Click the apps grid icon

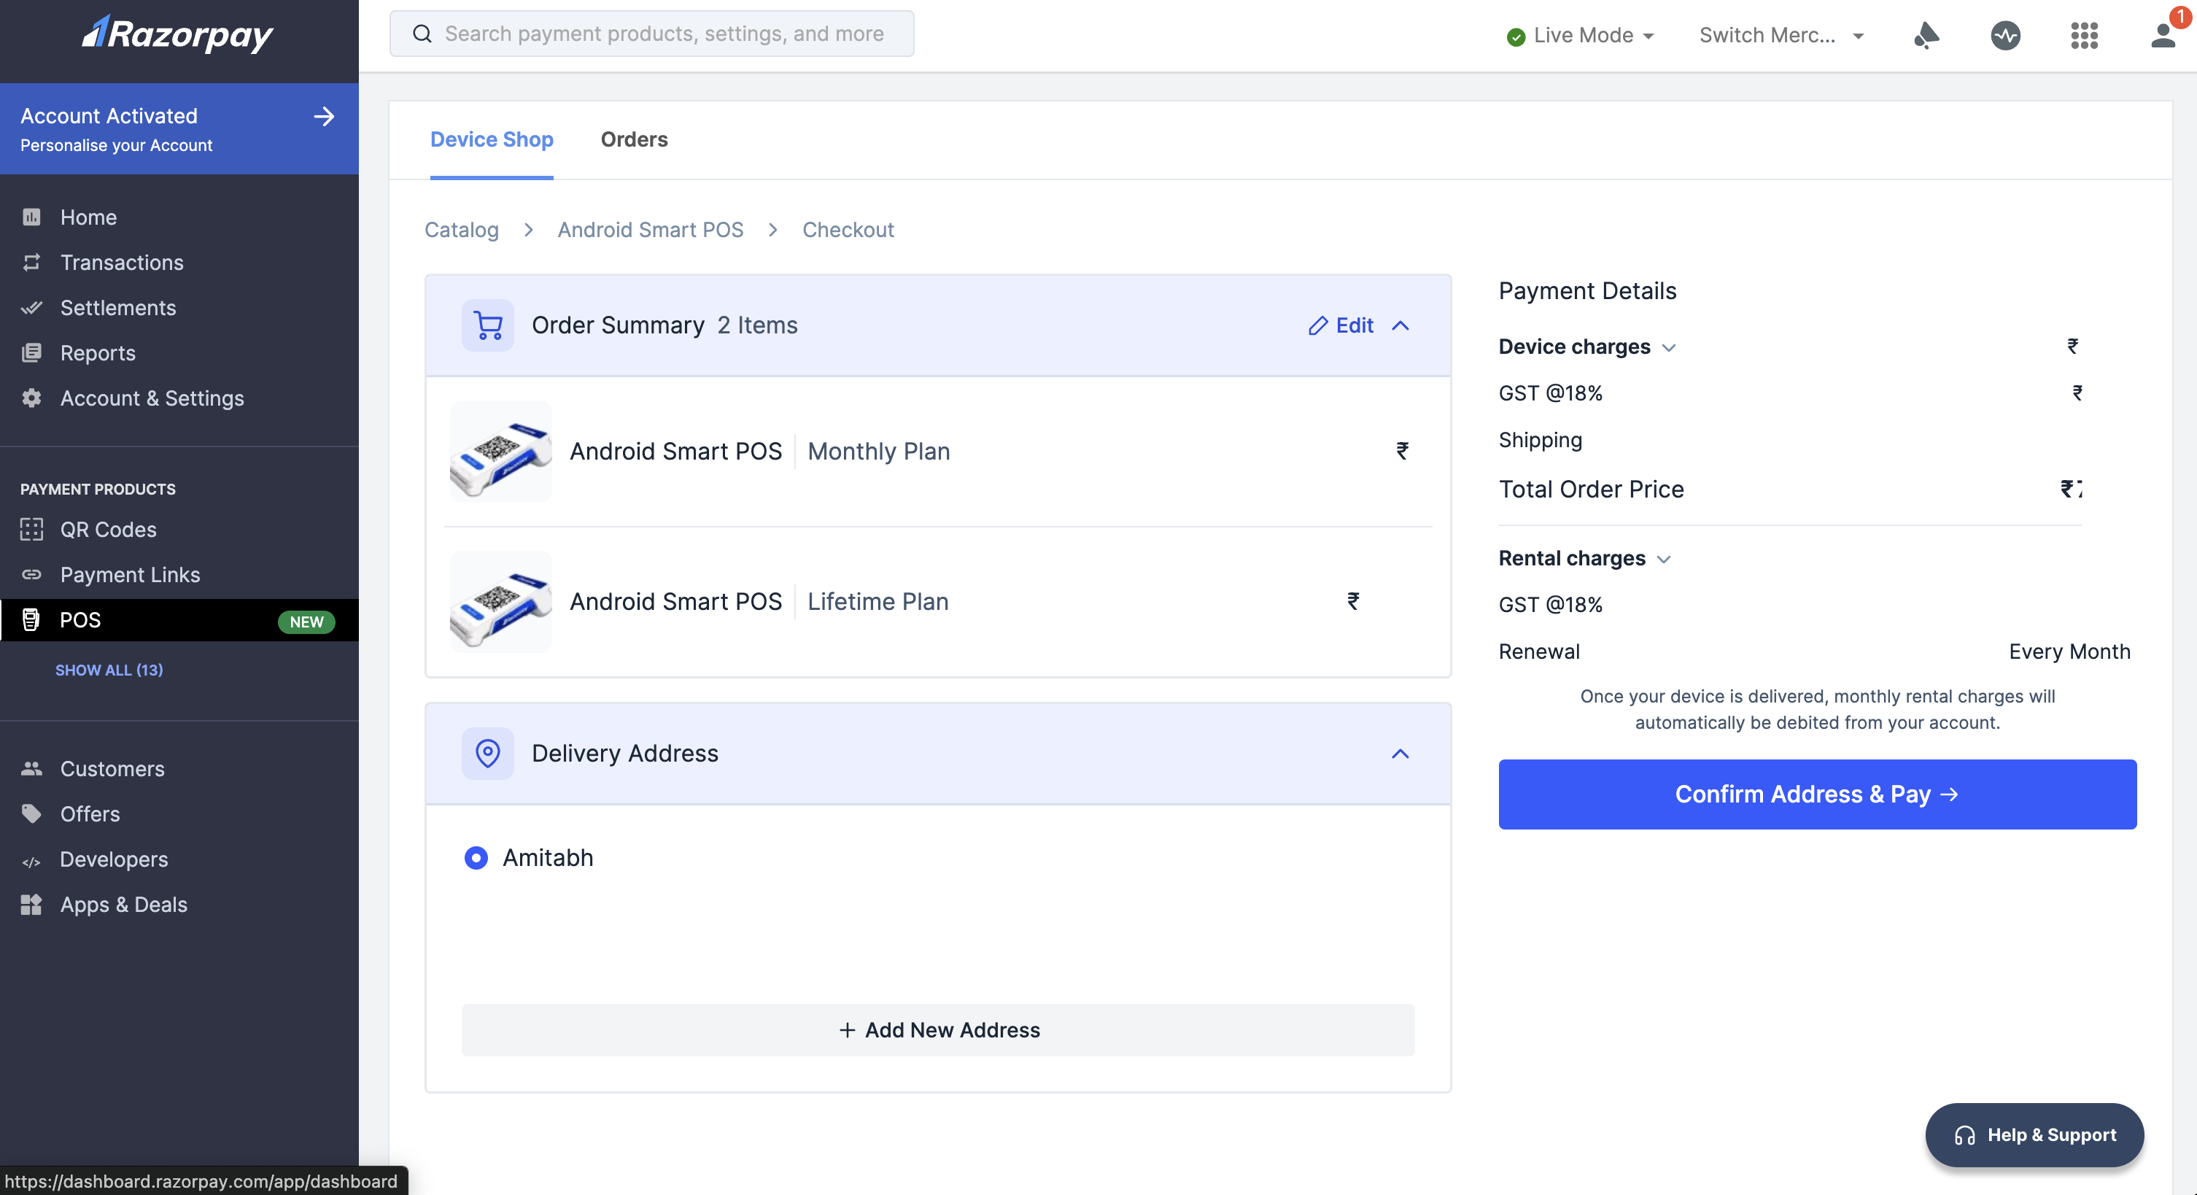pyautogui.click(x=2085, y=32)
